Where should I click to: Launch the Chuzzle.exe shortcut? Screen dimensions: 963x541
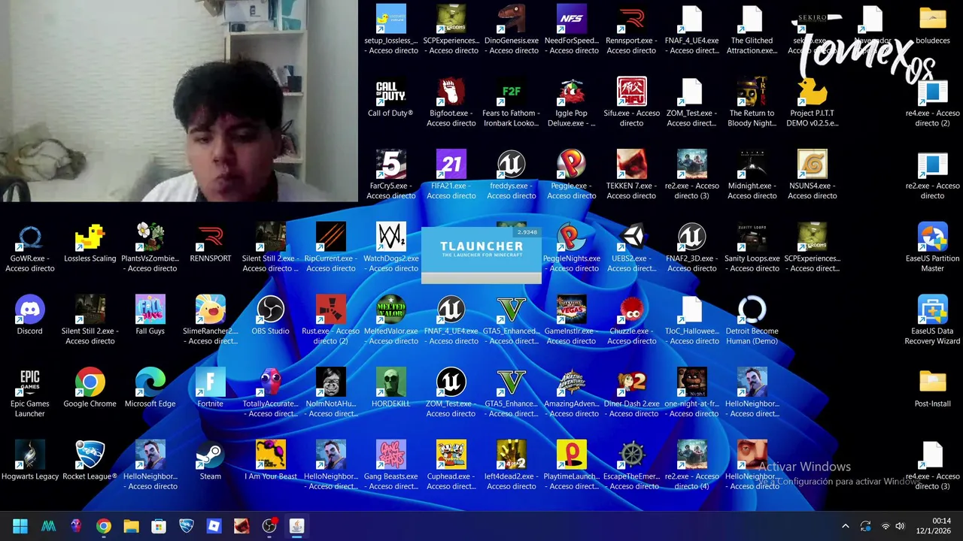[x=631, y=320]
